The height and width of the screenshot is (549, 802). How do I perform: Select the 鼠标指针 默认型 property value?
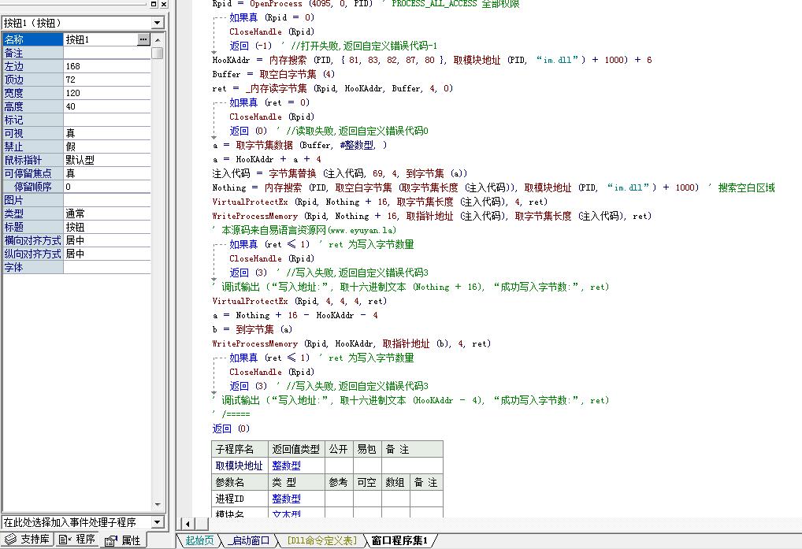coord(107,160)
